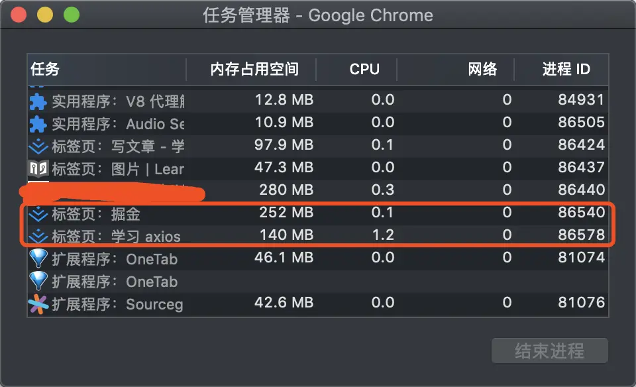Sort by 任务 column header
This screenshot has width=636, height=387.
[45, 69]
